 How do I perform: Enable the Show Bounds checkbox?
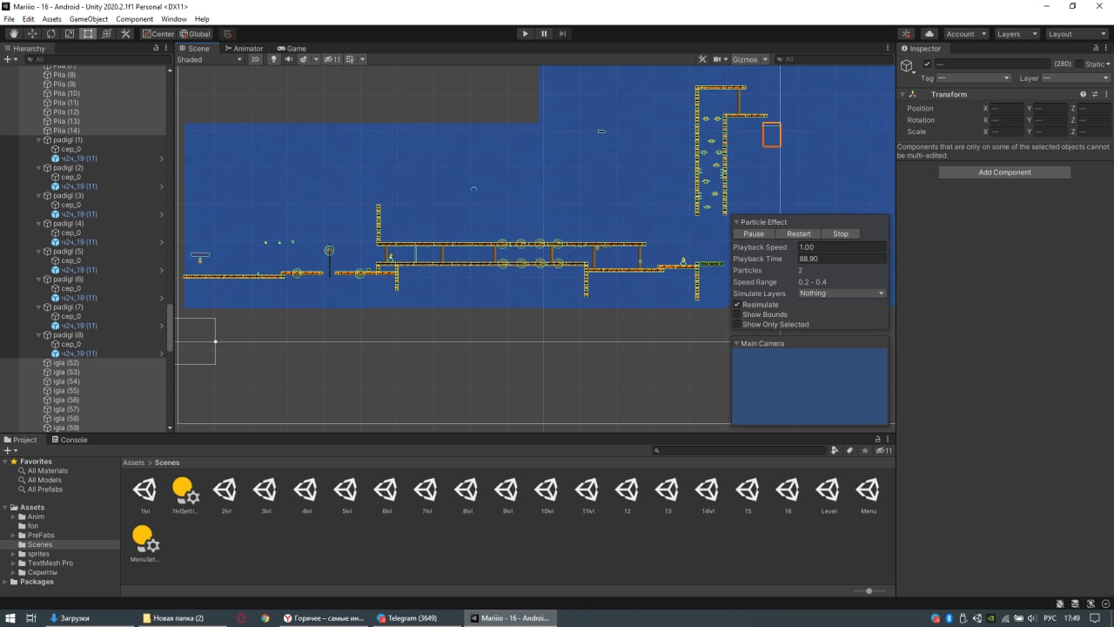(737, 314)
